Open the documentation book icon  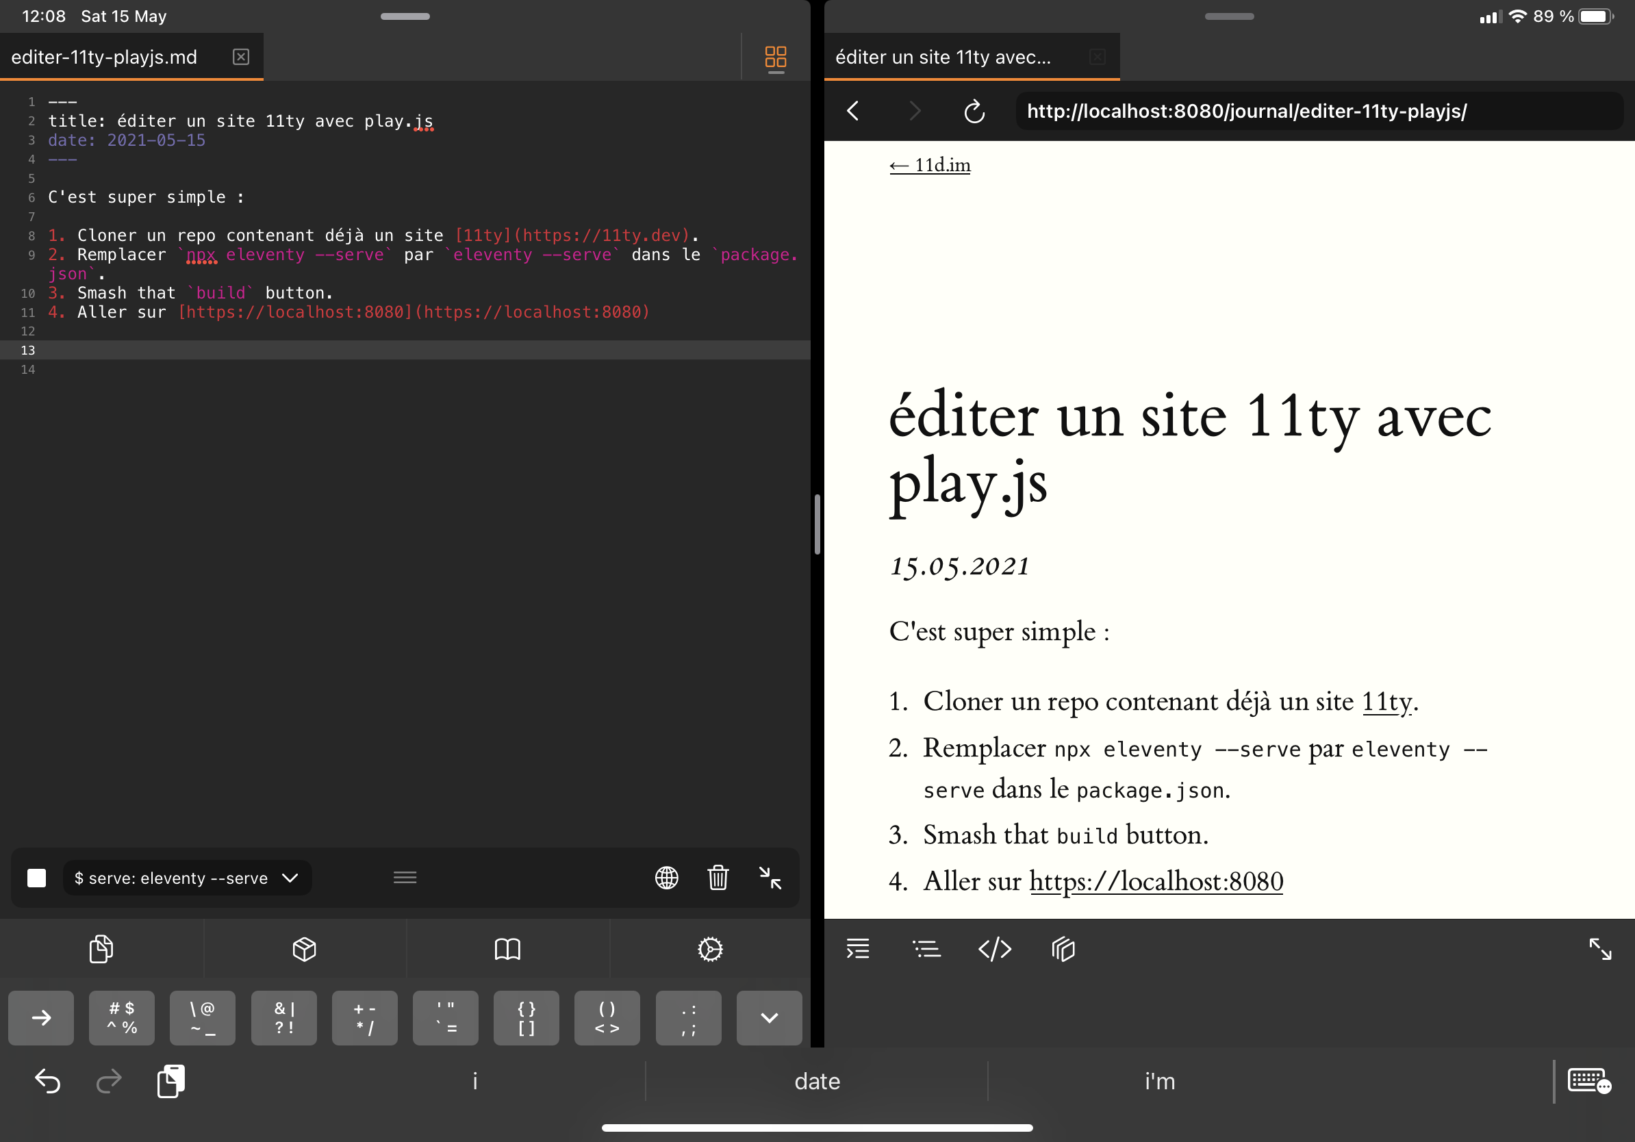(x=507, y=949)
